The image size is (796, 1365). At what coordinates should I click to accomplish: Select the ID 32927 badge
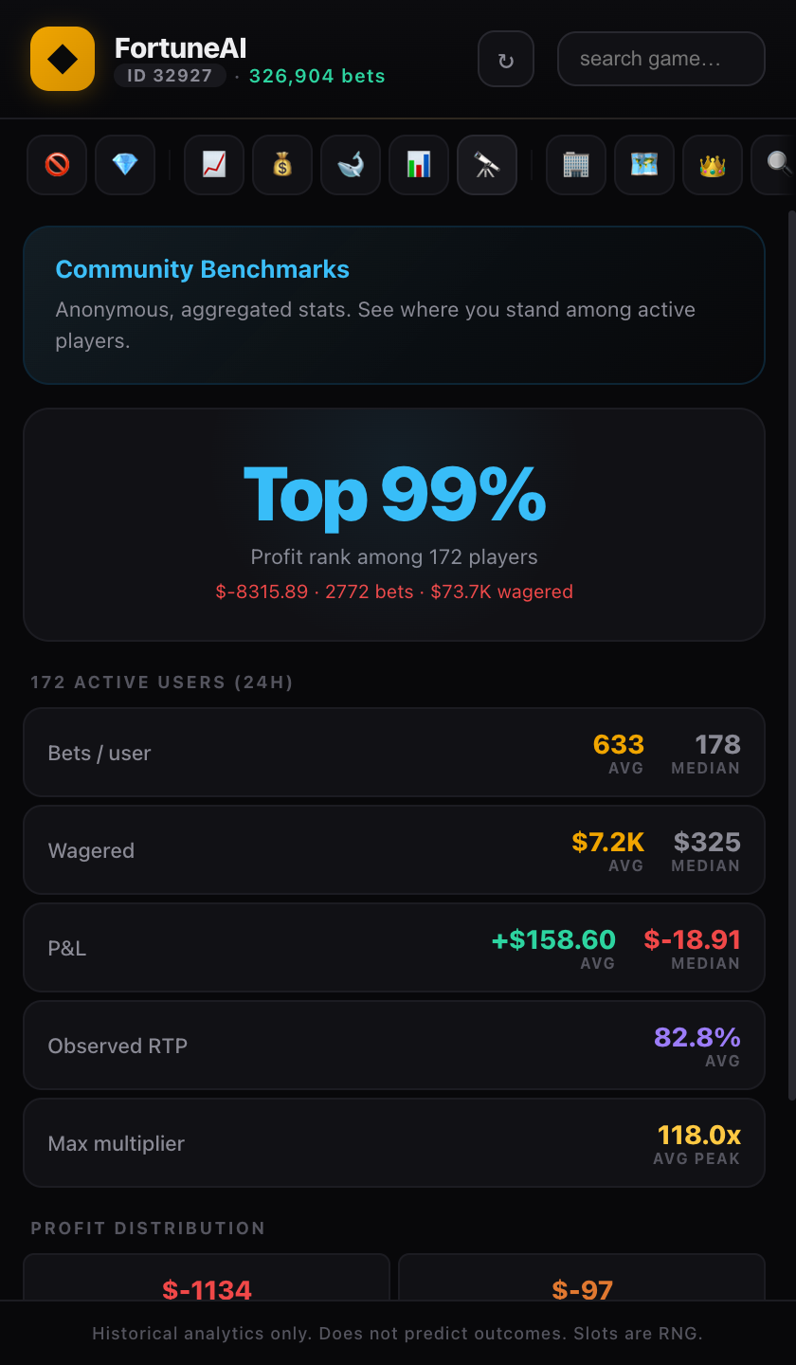pyautogui.click(x=170, y=76)
